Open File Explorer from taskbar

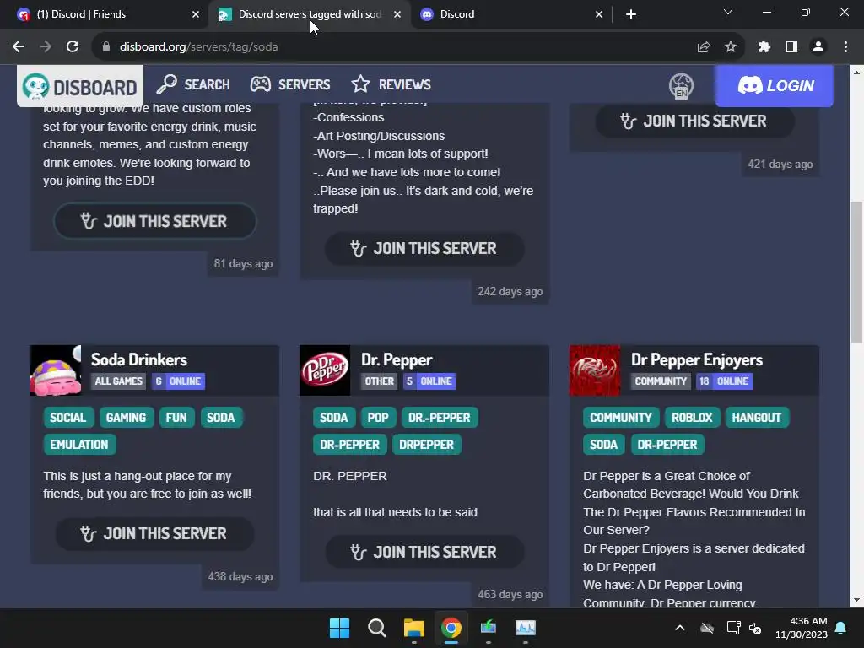pyautogui.click(x=413, y=628)
